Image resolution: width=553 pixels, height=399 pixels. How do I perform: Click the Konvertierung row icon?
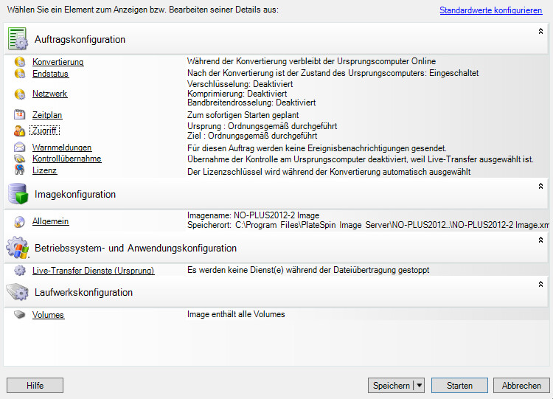[20, 62]
